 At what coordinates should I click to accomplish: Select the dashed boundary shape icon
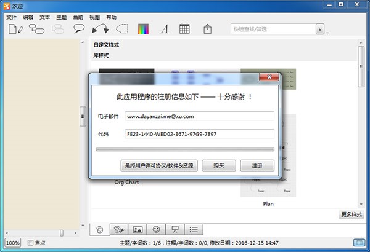pos(121,29)
